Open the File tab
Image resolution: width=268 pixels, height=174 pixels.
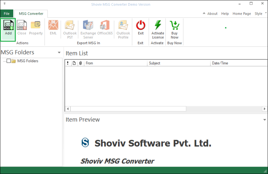(6, 14)
